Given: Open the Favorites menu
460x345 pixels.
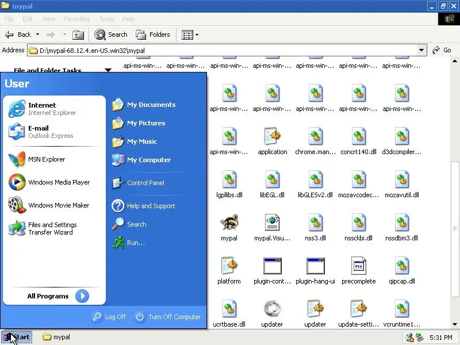Looking at the screenshot, I should coord(77,19).
